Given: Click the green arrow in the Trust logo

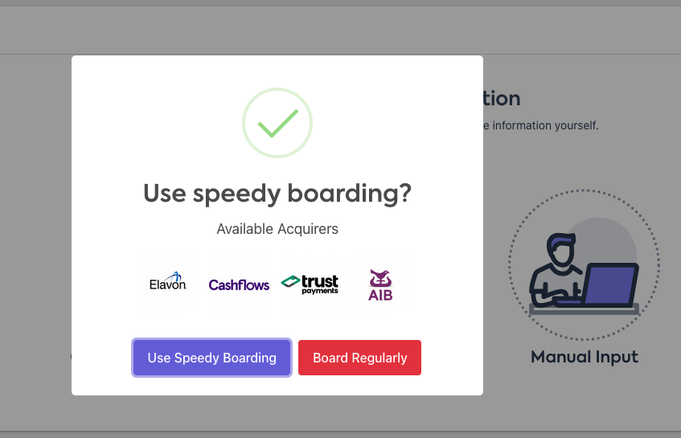Looking at the screenshot, I should pos(290,281).
